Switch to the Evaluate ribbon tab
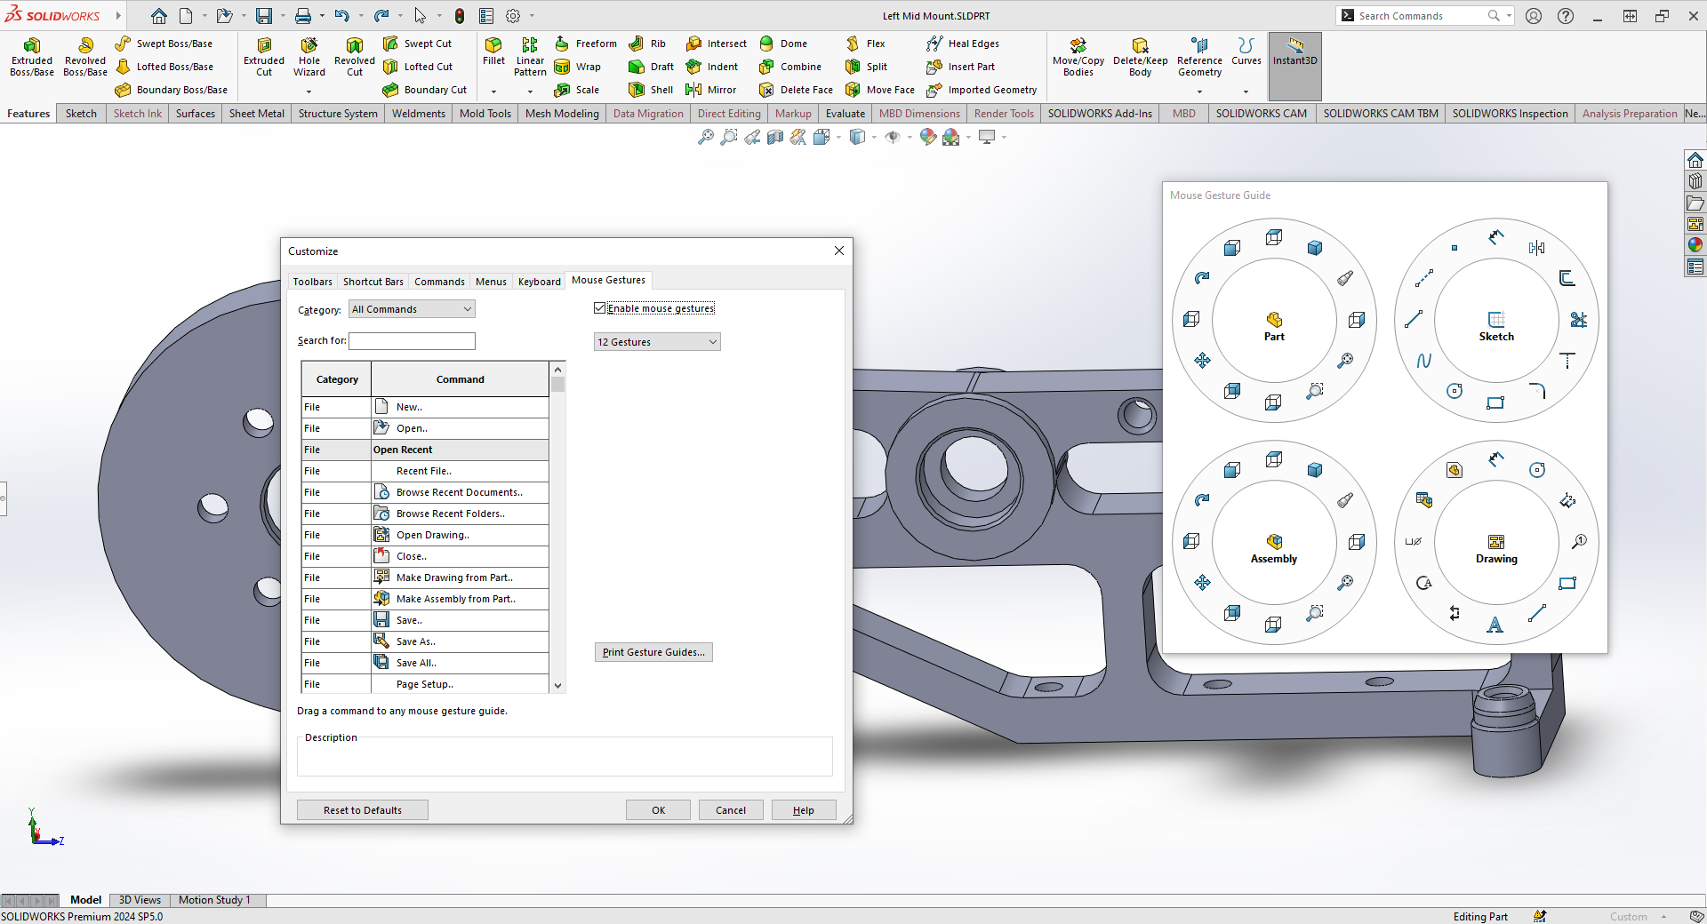This screenshot has height=924, width=1707. click(x=845, y=114)
